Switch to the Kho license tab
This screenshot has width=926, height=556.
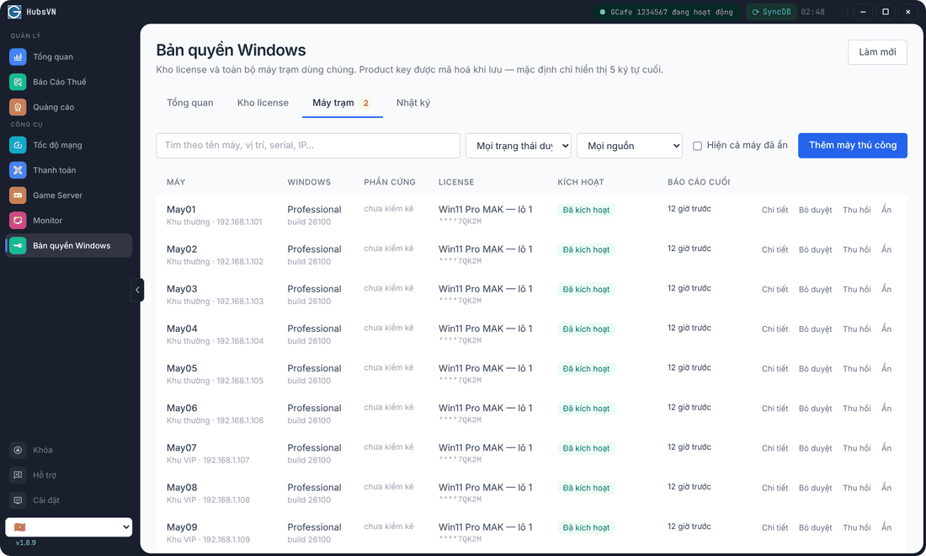[x=263, y=103]
